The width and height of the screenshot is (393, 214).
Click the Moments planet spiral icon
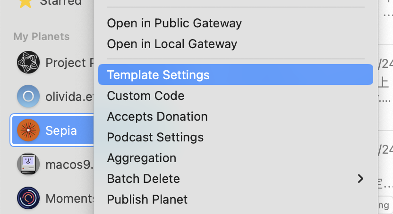28,198
